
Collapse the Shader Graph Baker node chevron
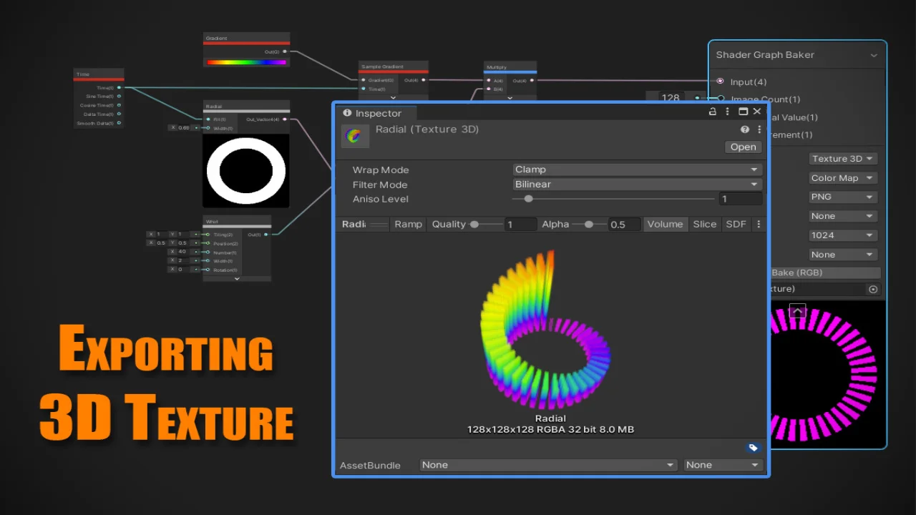tap(874, 55)
